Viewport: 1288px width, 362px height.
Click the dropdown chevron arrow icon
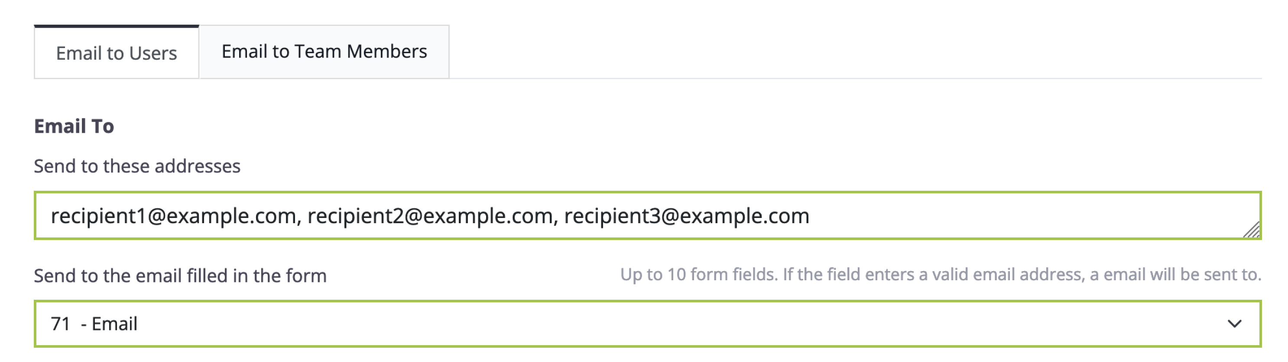click(1234, 324)
